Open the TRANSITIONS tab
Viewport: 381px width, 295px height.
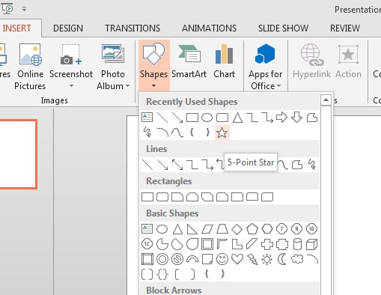click(132, 28)
